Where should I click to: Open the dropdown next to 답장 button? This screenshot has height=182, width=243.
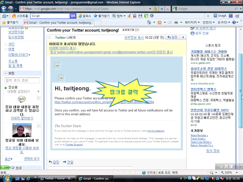tap(183, 37)
